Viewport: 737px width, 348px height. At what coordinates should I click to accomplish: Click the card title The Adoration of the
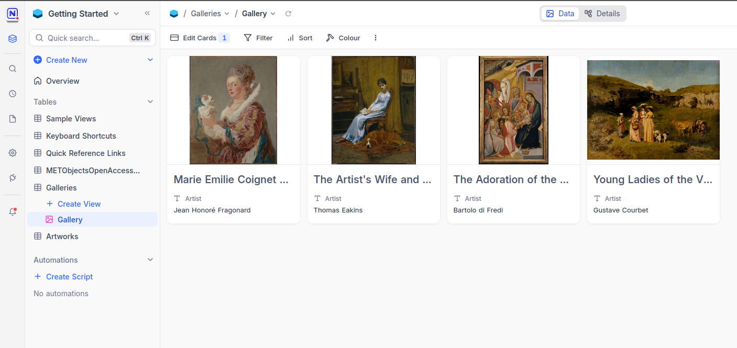pyautogui.click(x=511, y=179)
